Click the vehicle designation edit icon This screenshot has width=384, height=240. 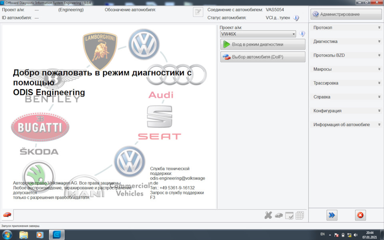[198, 12]
